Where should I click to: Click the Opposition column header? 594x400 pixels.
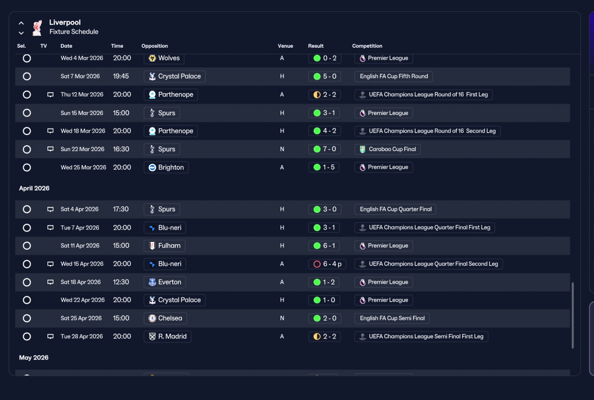click(155, 46)
